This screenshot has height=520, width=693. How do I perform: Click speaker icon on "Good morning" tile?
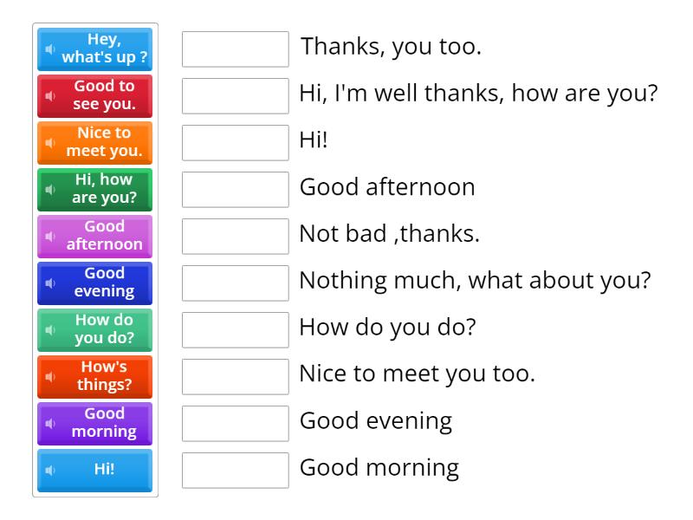pyautogui.click(x=49, y=424)
